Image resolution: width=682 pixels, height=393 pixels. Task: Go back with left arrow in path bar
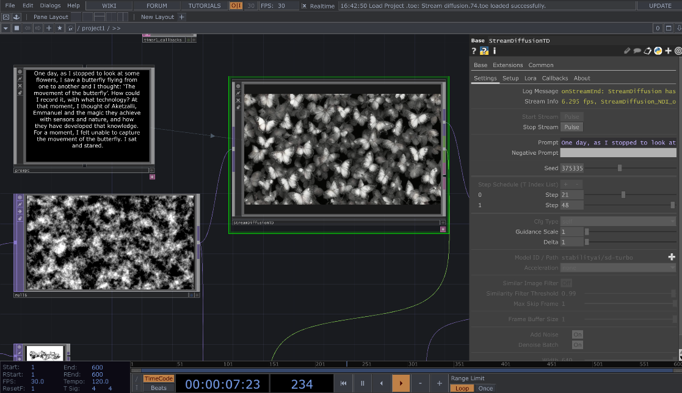tap(27, 28)
